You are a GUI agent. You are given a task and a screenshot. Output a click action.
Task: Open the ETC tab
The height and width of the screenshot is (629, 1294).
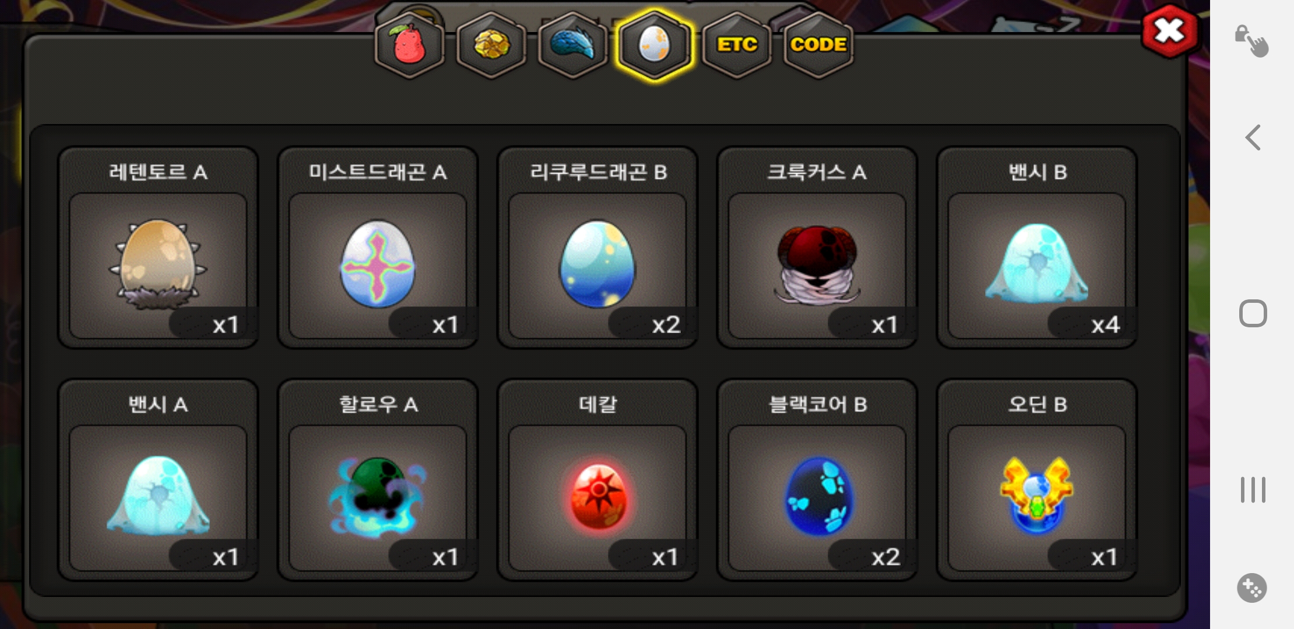coord(737,45)
